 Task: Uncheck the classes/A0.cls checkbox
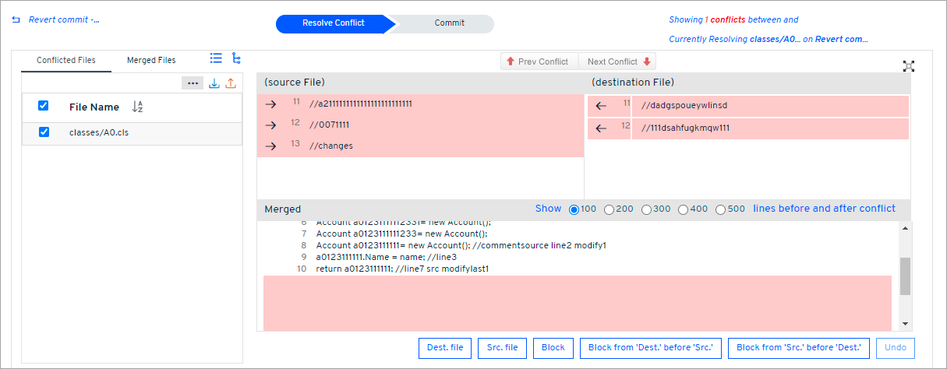pyautogui.click(x=44, y=132)
